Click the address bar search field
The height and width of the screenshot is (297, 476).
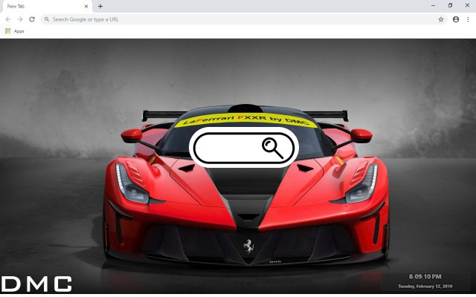[244, 19]
